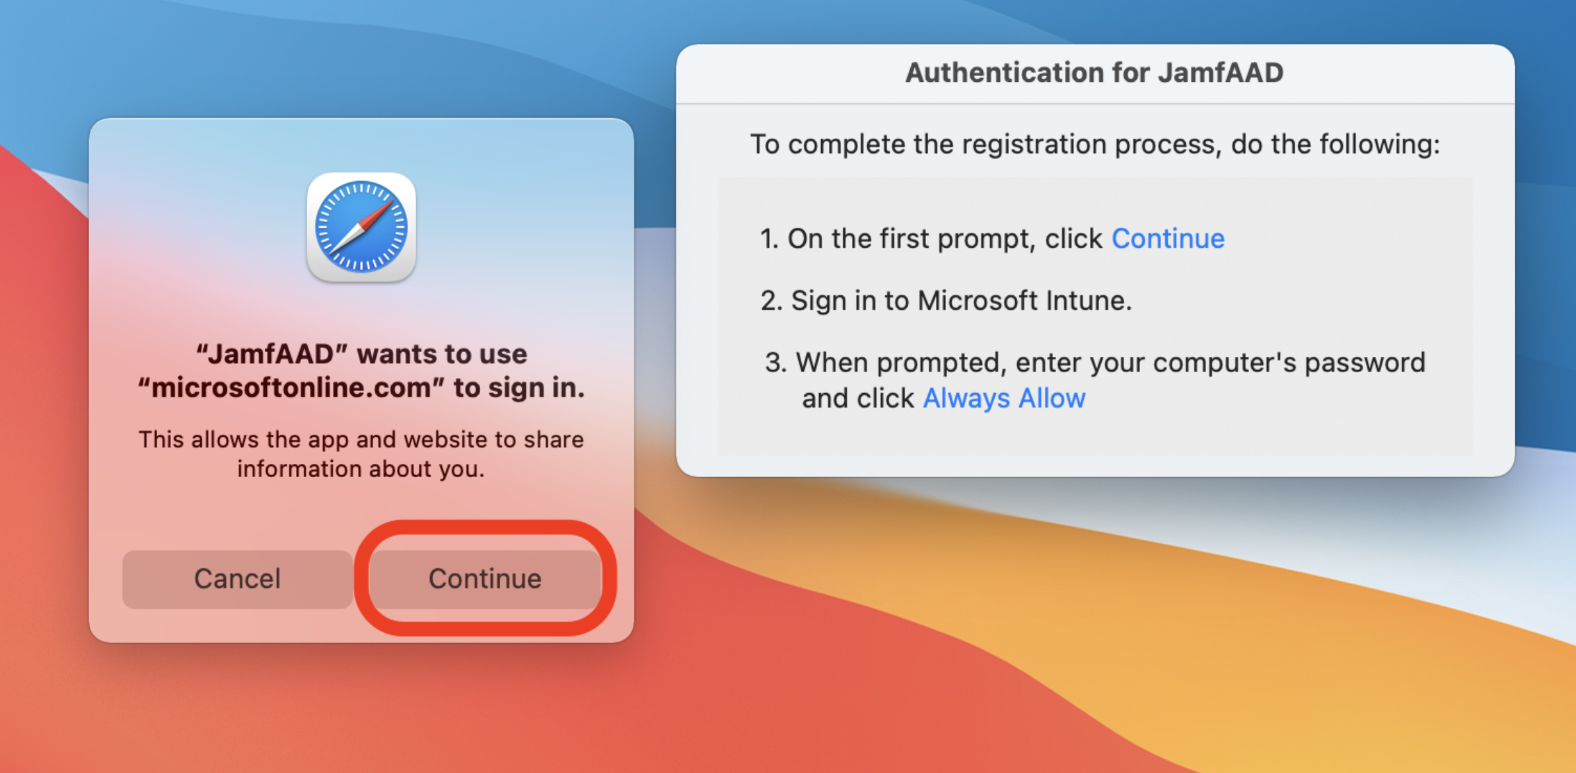1576x773 pixels.
Task: Click the Safari compass icon in the sign-in dialog
Action: click(x=361, y=227)
